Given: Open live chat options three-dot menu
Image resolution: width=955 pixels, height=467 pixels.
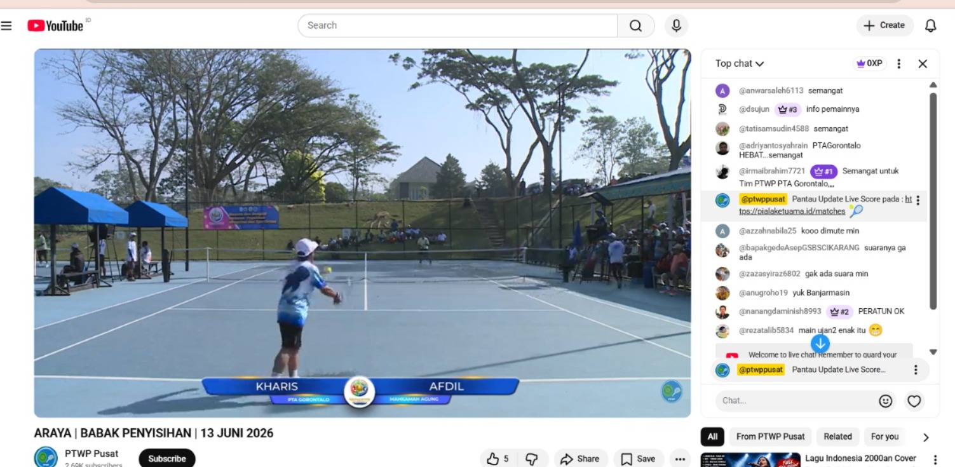Looking at the screenshot, I should pos(898,64).
